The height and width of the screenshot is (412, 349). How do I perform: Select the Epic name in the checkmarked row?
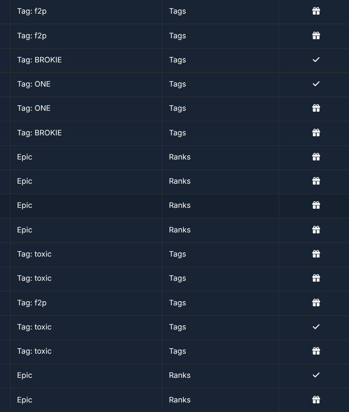pyautogui.click(x=25, y=375)
